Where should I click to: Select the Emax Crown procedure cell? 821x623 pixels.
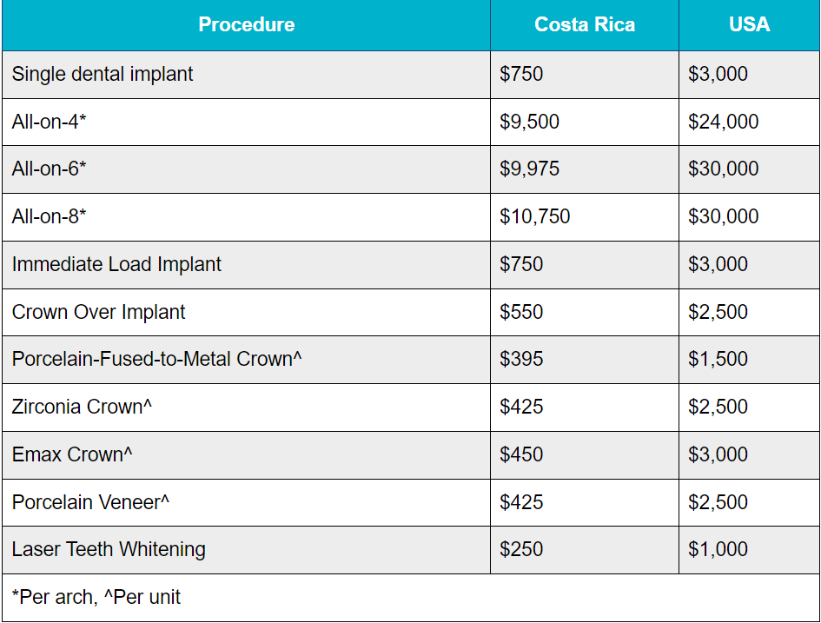pos(73,454)
